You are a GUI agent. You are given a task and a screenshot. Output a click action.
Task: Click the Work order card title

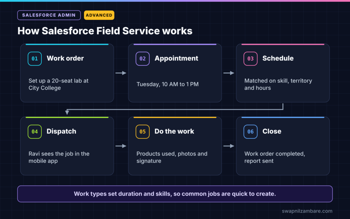[x=65, y=58]
